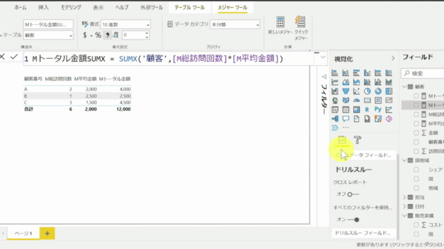Check the highlighted Mトー measure checkbox
Image resolution: width=444 pixels, height=249 pixels.
coord(416,105)
